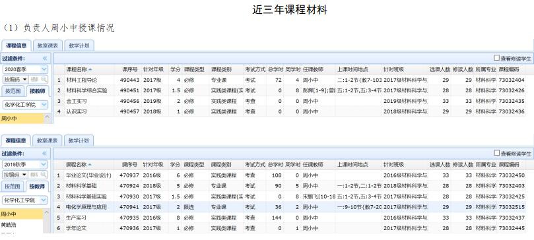This screenshot has width=534, height=240.
Task: Open the 按编码 dropdown under 2020春季
Action: click(x=24, y=80)
